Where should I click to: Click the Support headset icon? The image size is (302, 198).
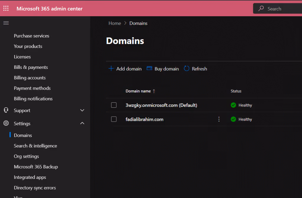coord(6,110)
